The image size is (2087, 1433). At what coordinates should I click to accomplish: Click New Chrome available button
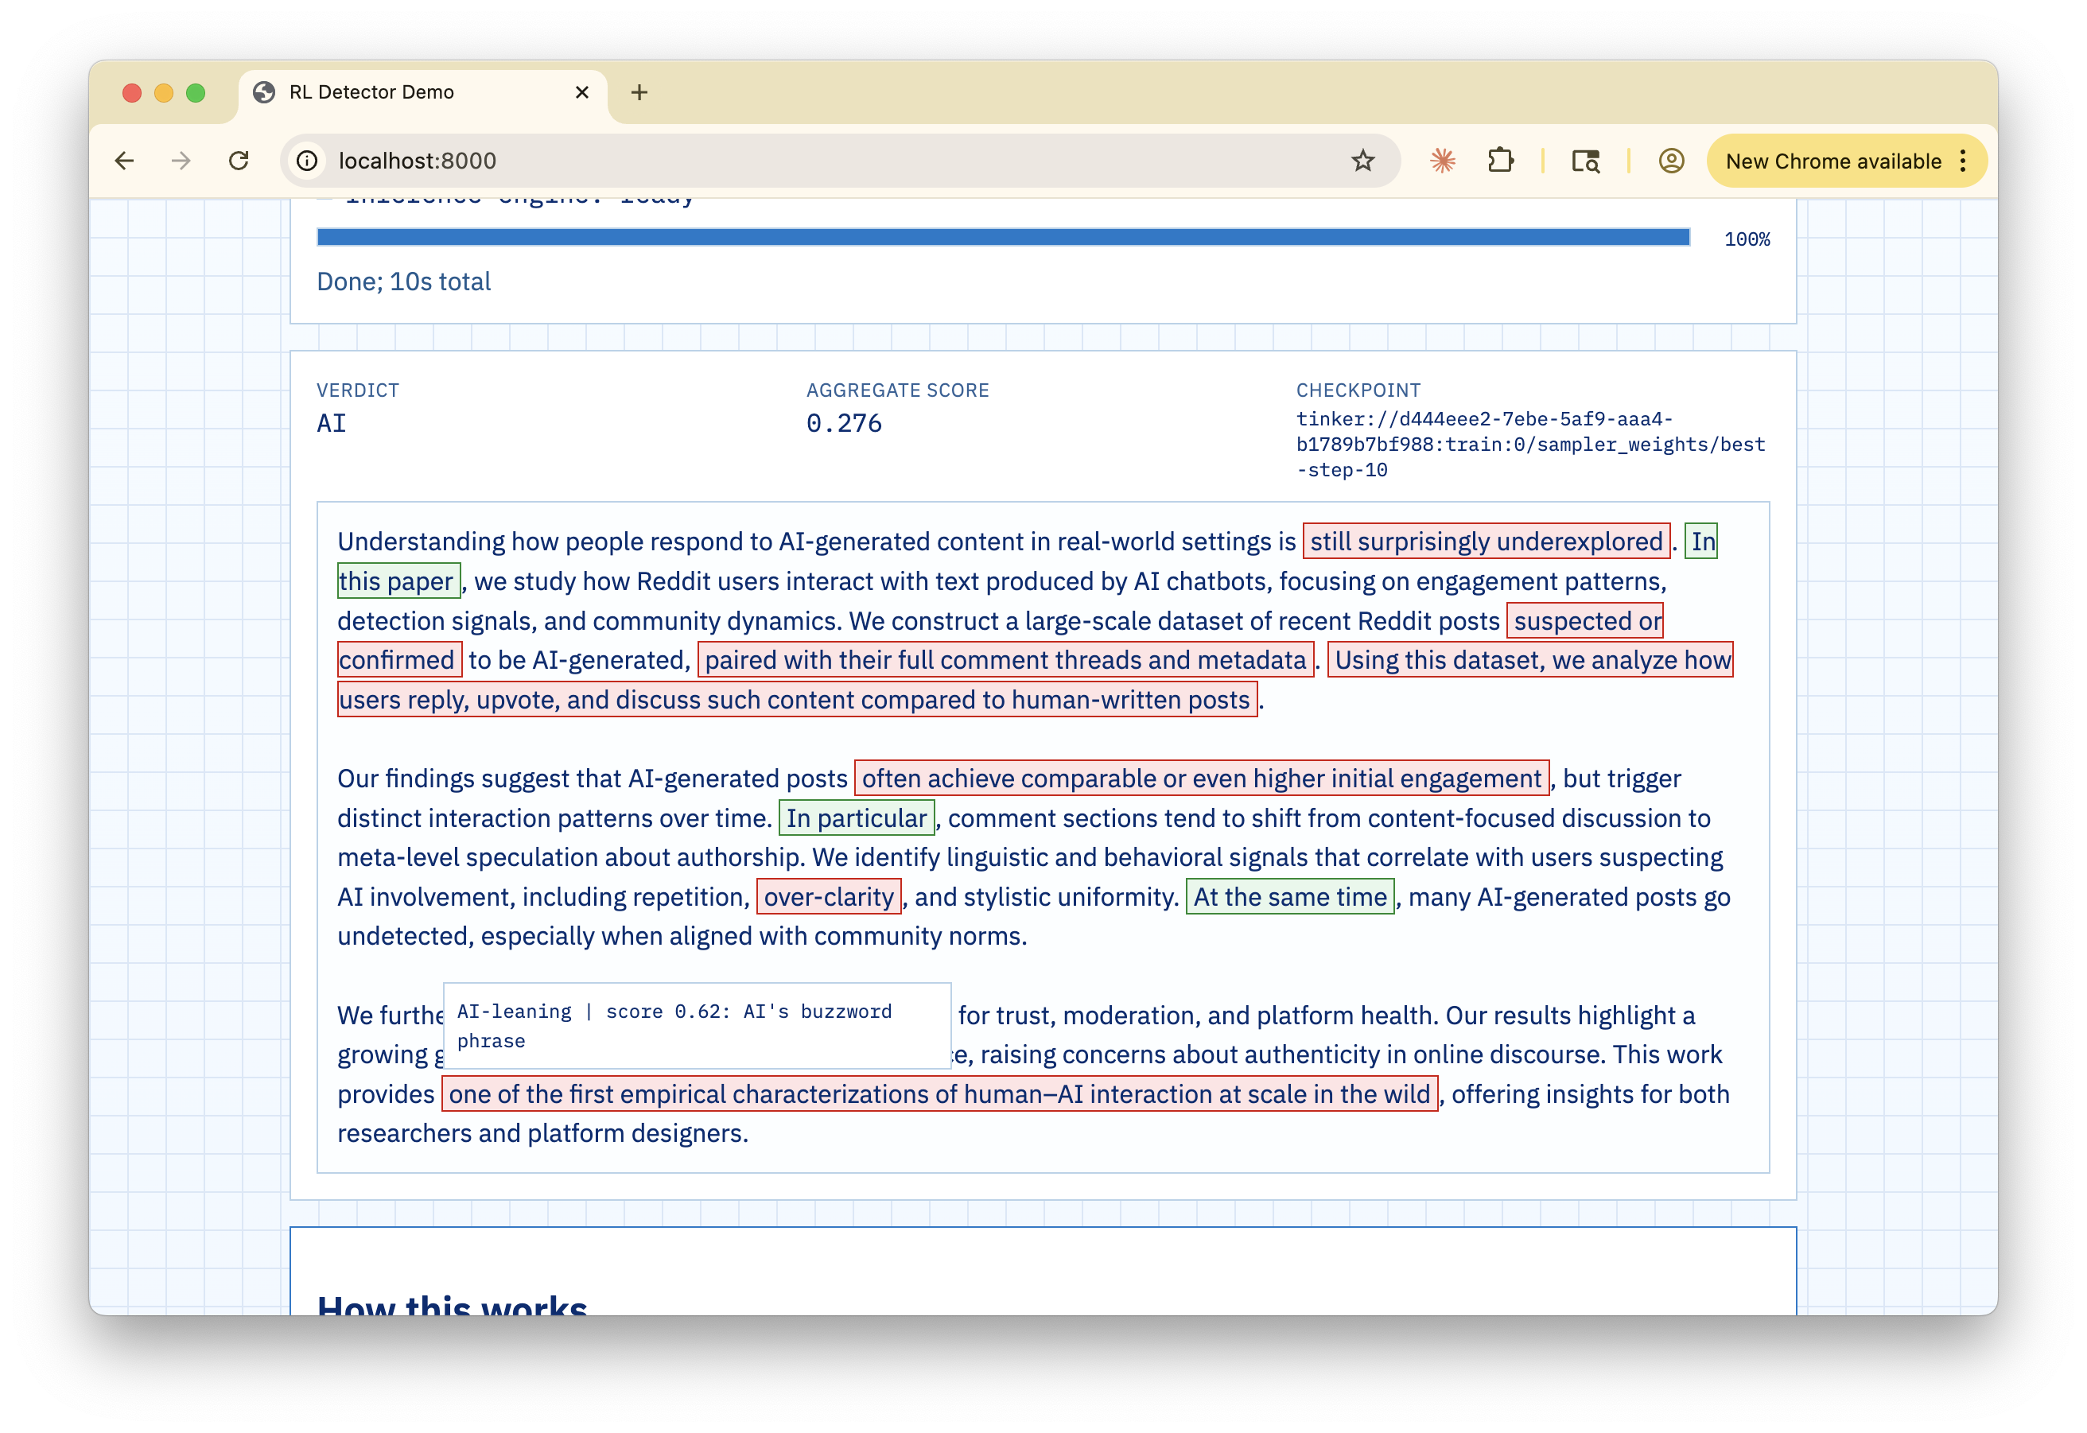1832,161
